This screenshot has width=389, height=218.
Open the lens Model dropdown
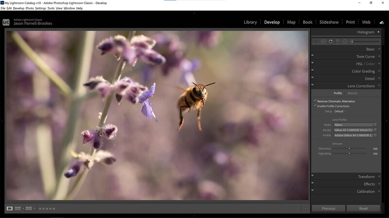click(355, 130)
